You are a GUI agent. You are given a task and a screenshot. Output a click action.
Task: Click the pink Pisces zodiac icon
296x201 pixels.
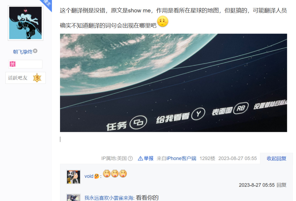click(x=13, y=64)
